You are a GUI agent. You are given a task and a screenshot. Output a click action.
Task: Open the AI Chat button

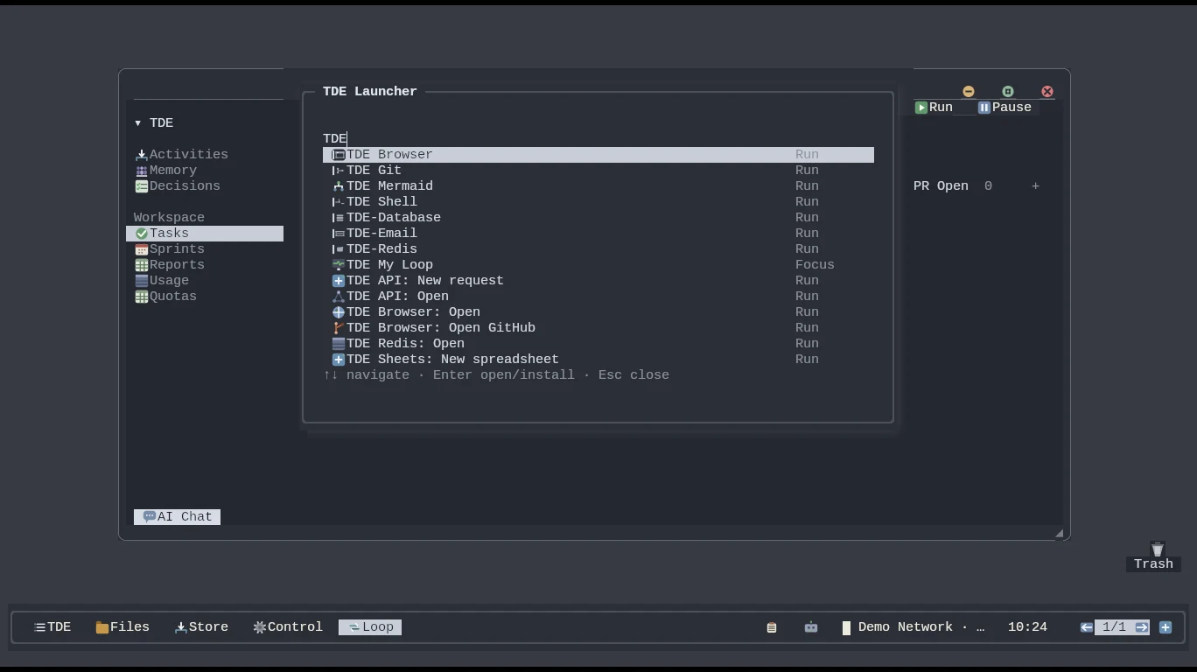177,517
